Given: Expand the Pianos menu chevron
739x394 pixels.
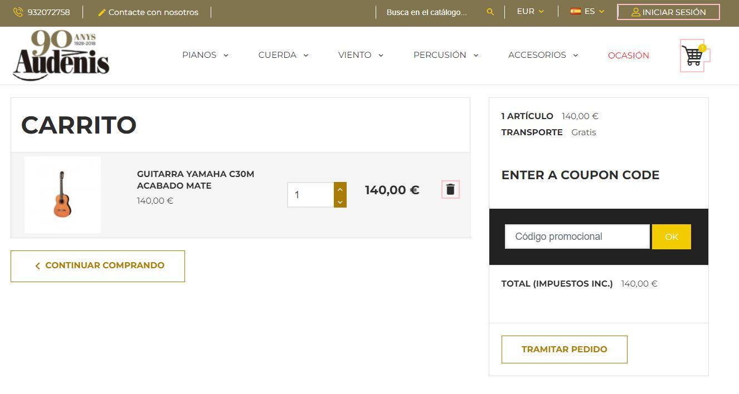Looking at the screenshot, I should [x=226, y=55].
